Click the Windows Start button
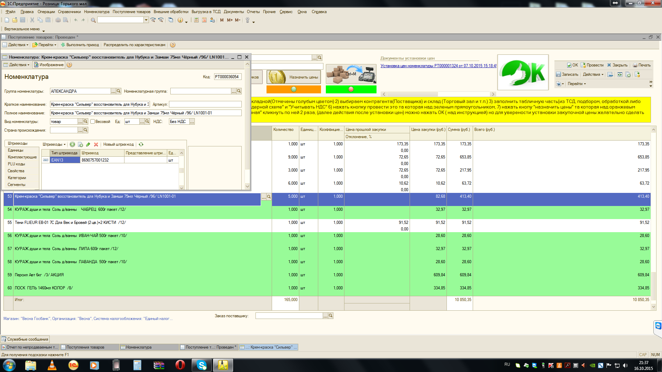 9,365
